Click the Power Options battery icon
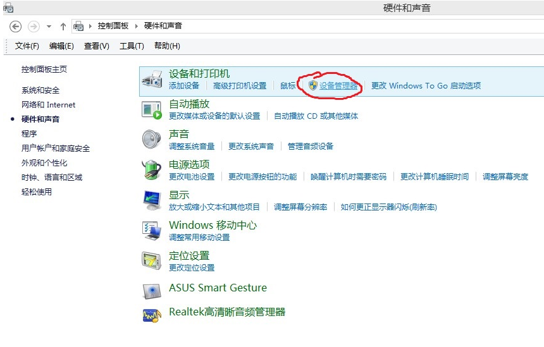Image resolution: width=544 pixels, height=347 pixels. point(152,169)
